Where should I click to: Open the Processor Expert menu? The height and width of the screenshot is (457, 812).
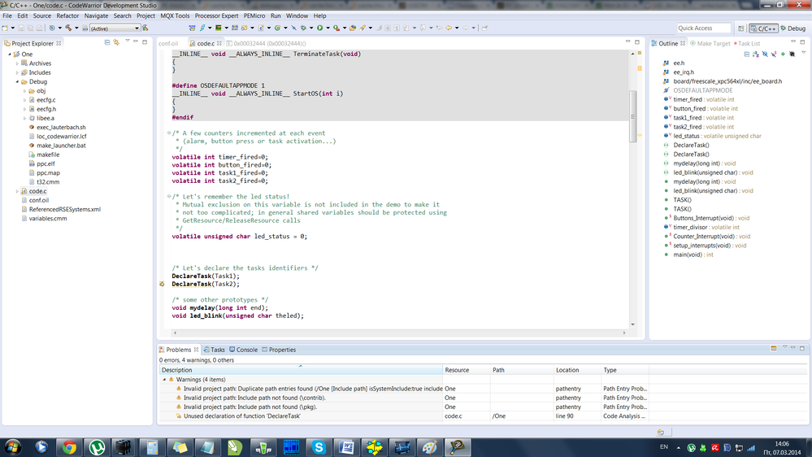point(216,15)
